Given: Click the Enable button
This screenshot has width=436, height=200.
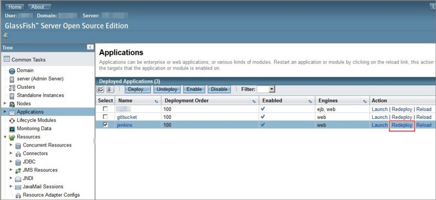Looking at the screenshot, I should tap(194, 89).
